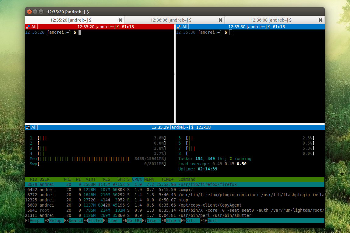
Task: Focus the top-right terminal pane prompt
Action: (x=204, y=32)
